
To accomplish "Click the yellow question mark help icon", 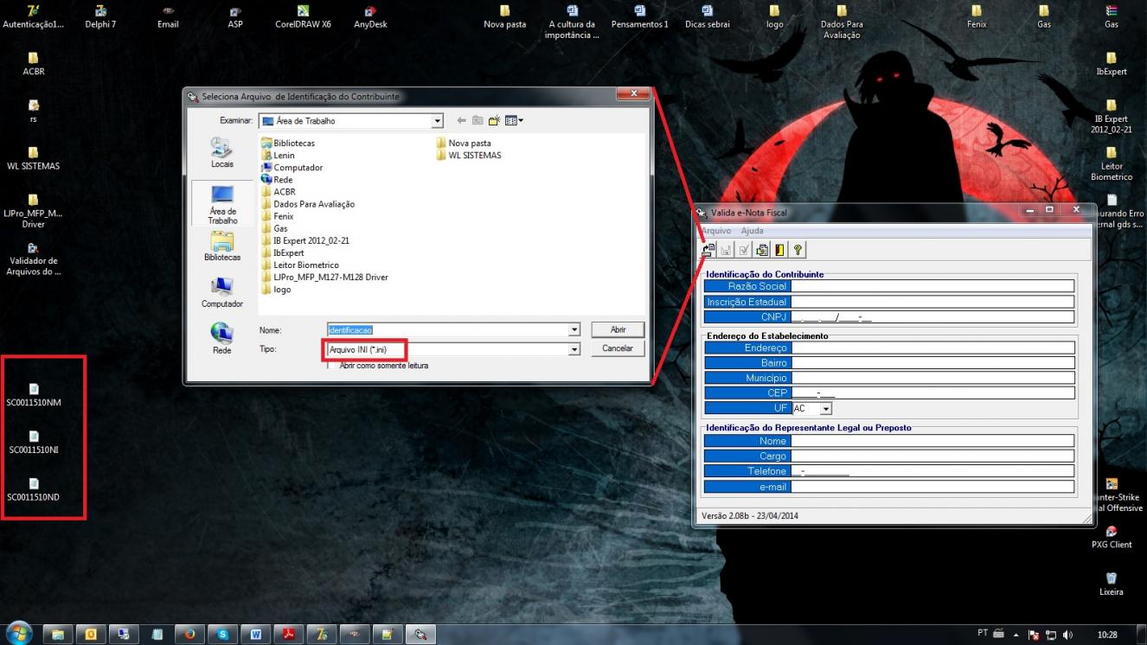I will pyautogui.click(x=798, y=250).
